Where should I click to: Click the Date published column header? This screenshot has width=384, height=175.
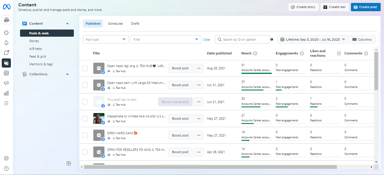click(219, 53)
